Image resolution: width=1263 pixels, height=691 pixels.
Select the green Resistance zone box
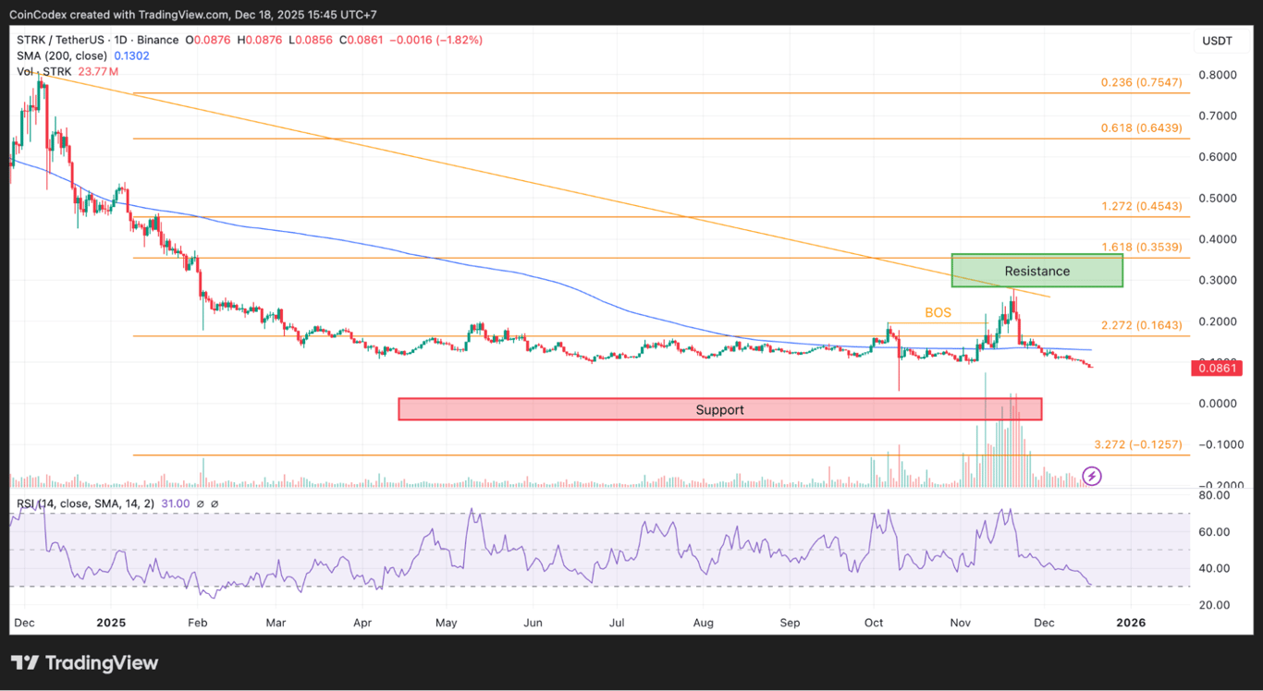point(1036,271)
